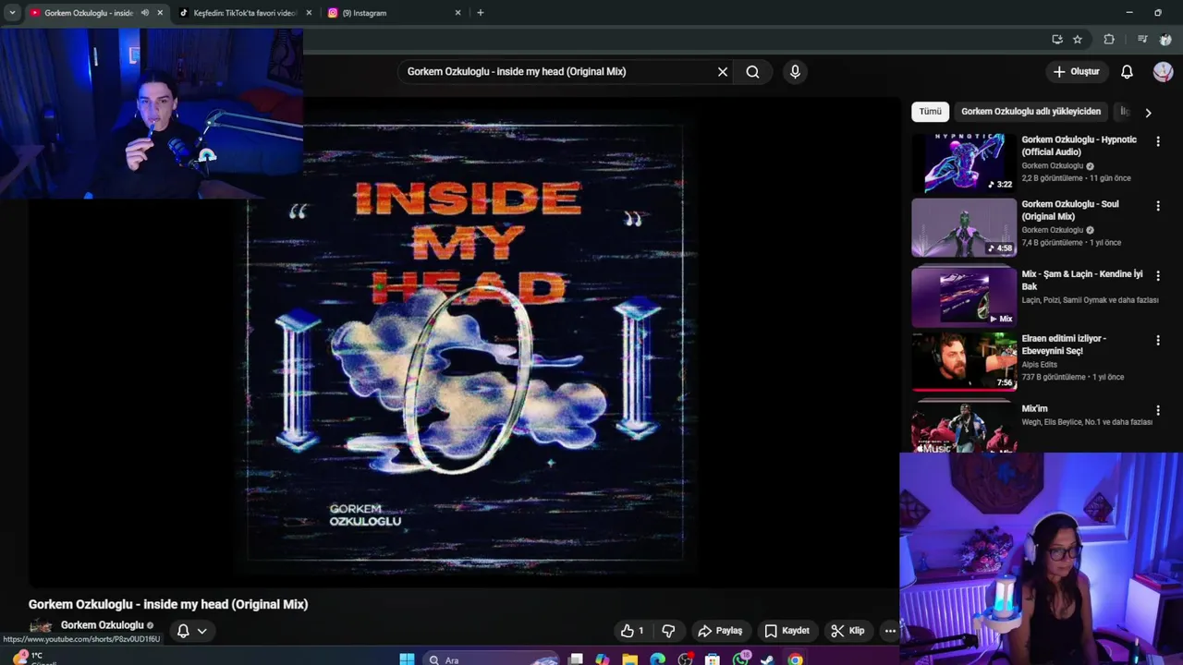Open options menu for Mix'im
Image resolution: width=1183 pixels, height=665 pixels.
1158,410
